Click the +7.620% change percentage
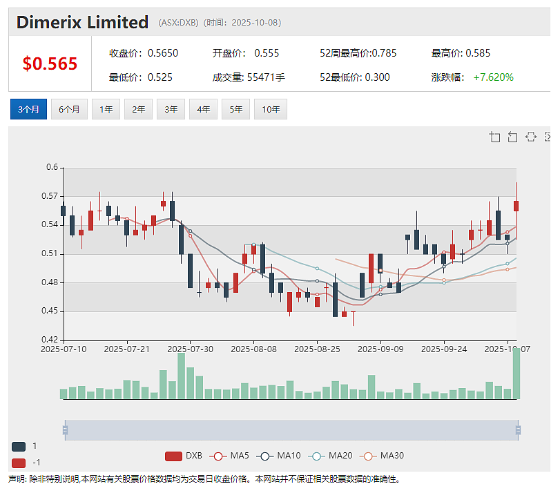This screenshot has height=493, width=560. [x=494, y=77]
